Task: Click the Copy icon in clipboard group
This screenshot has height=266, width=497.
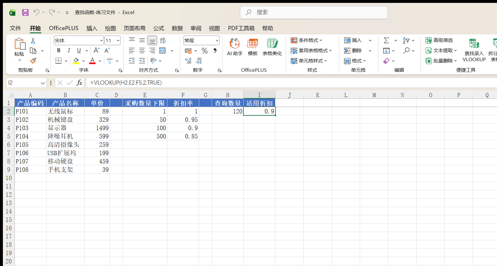Action: [33, 51]
